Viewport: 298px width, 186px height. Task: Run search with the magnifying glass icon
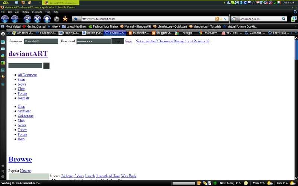click(284, 19)
